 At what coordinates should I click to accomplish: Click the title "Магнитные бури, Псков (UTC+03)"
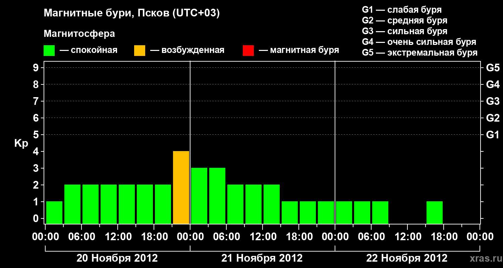132,13
